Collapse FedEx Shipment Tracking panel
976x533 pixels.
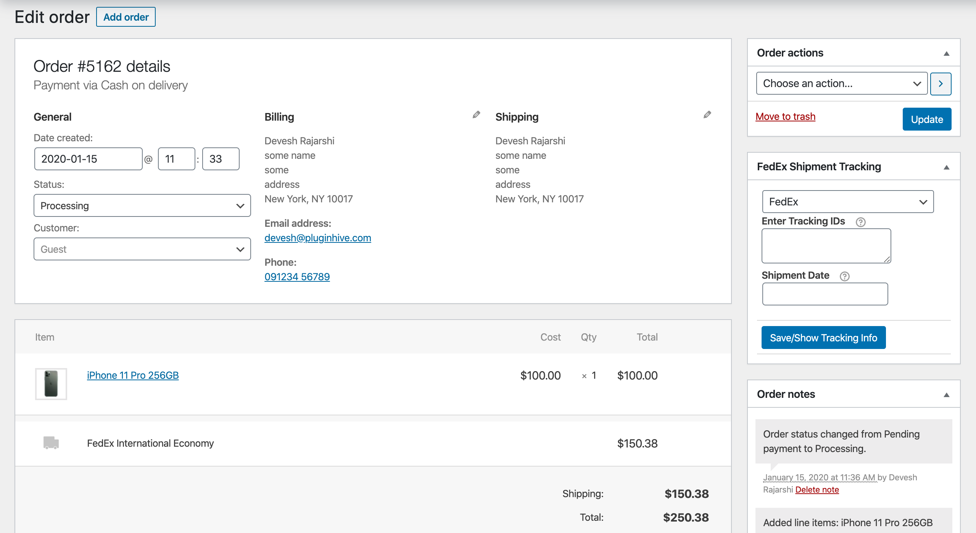point(946,167)
